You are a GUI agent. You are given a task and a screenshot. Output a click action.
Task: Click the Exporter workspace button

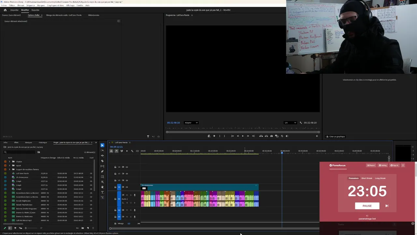pos(36,10)
